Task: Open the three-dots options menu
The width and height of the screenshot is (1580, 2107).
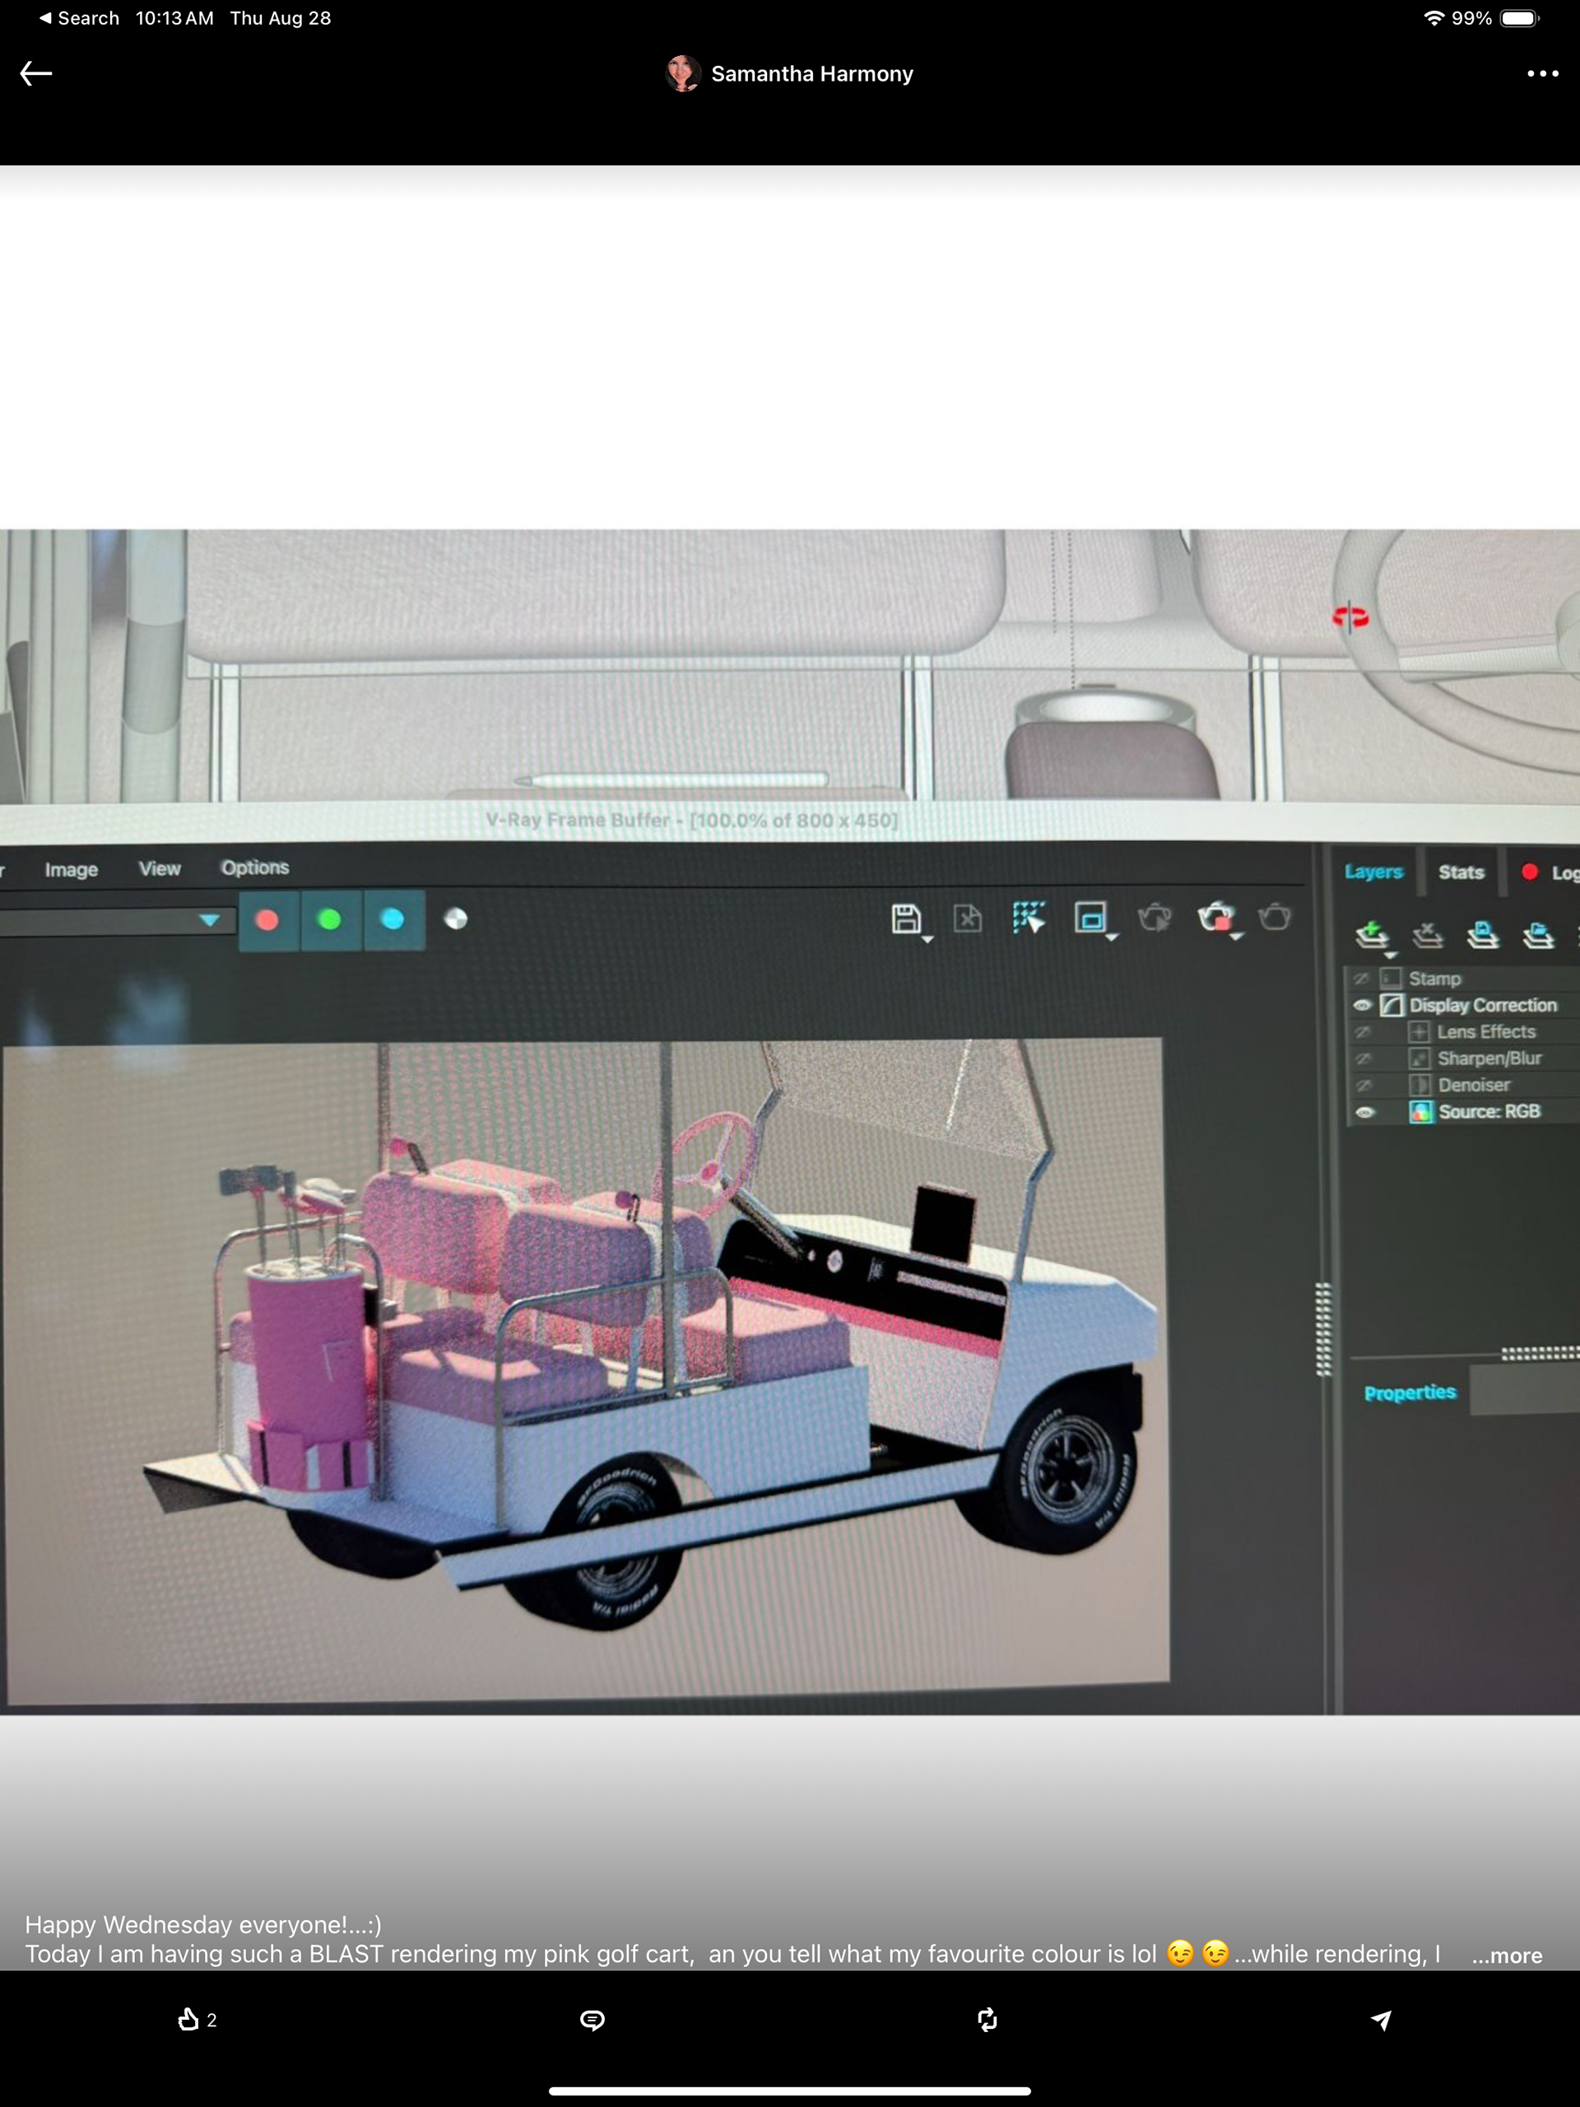Action: click(1542, 73)
